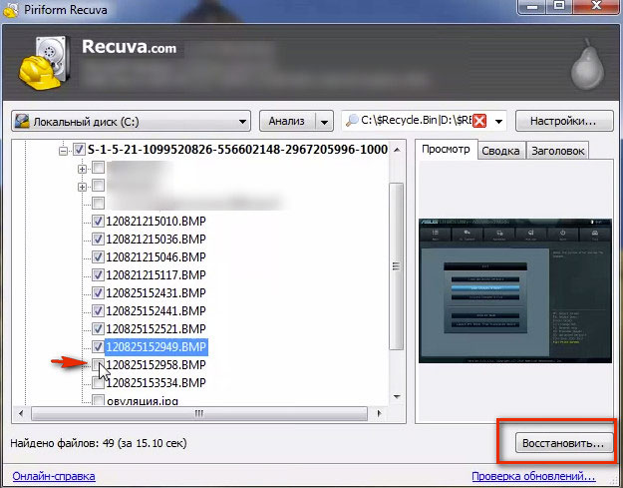The height and width of the screenshot is (488, 623).
Task: Click the Recuva hard drive helmet logo
Action: point(40,64)
